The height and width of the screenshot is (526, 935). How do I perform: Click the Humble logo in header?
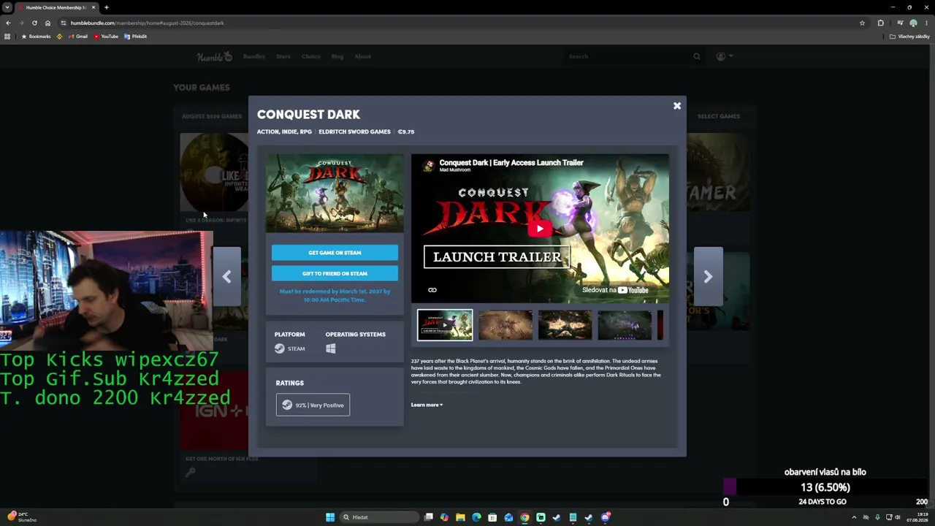tap(214, 56)
